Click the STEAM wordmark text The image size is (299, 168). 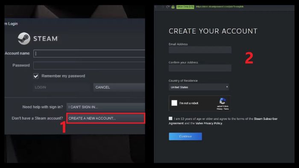pos(45,39)
